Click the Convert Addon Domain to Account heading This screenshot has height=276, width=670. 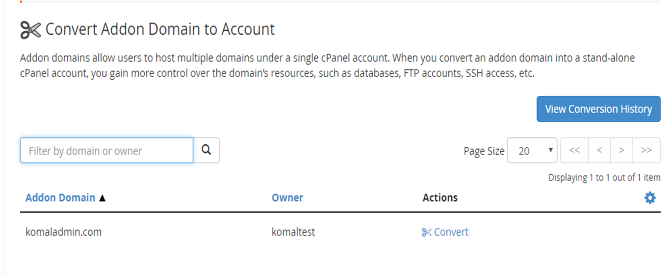(x=160, y=29)
